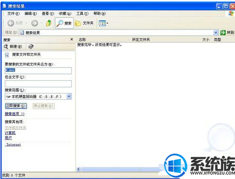Go up one folder level

49,23
